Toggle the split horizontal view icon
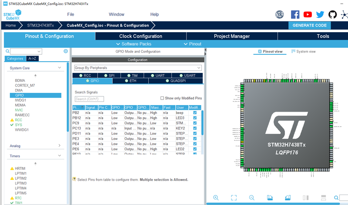This screenshot has height=205, width=348. (324, 198)
